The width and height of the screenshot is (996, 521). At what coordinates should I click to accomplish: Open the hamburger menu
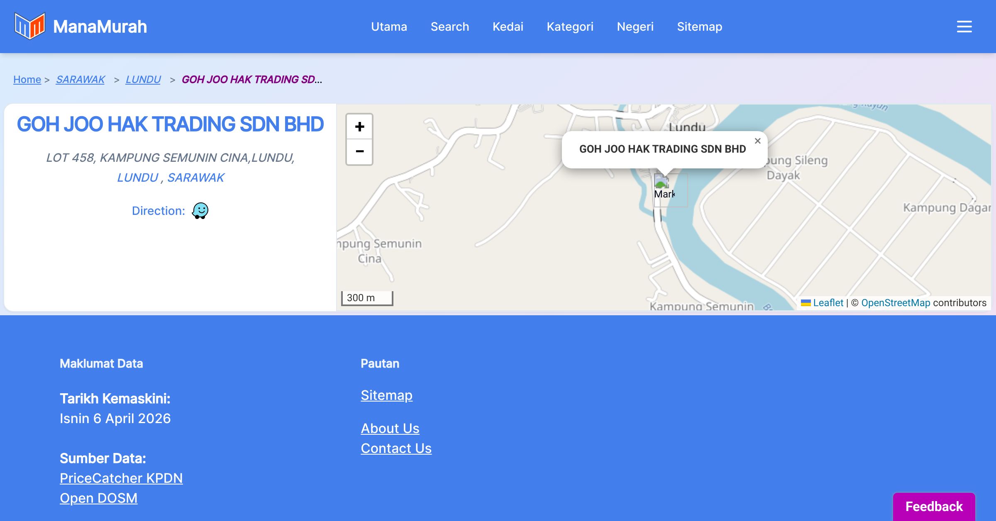[x=964, y=27]
